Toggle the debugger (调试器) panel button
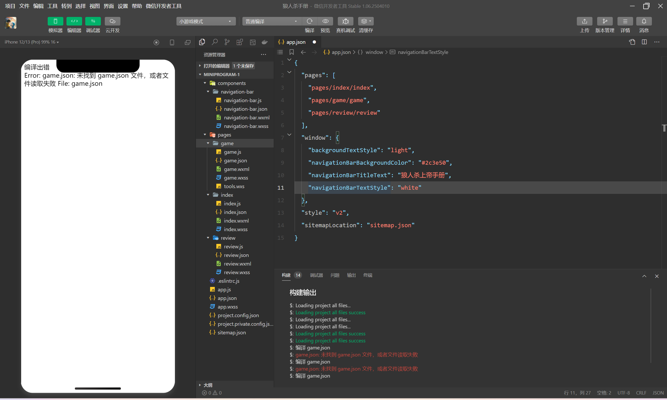This screenshot has height=400, width=667. [x=93, y=21]
